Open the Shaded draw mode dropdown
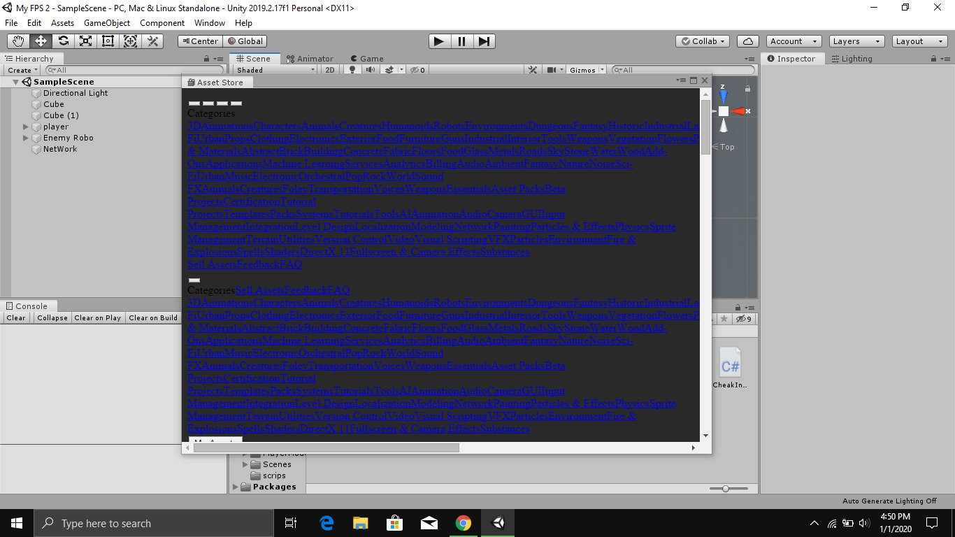 pyautogui.click(x=275, y=70)
